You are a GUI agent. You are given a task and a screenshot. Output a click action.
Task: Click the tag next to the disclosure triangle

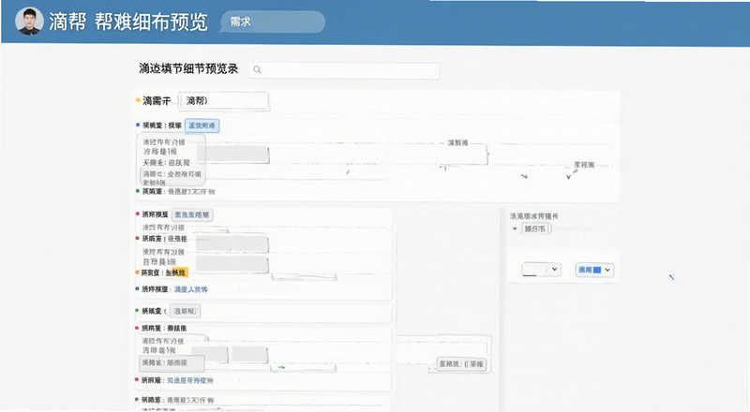(x=535, y=229)
